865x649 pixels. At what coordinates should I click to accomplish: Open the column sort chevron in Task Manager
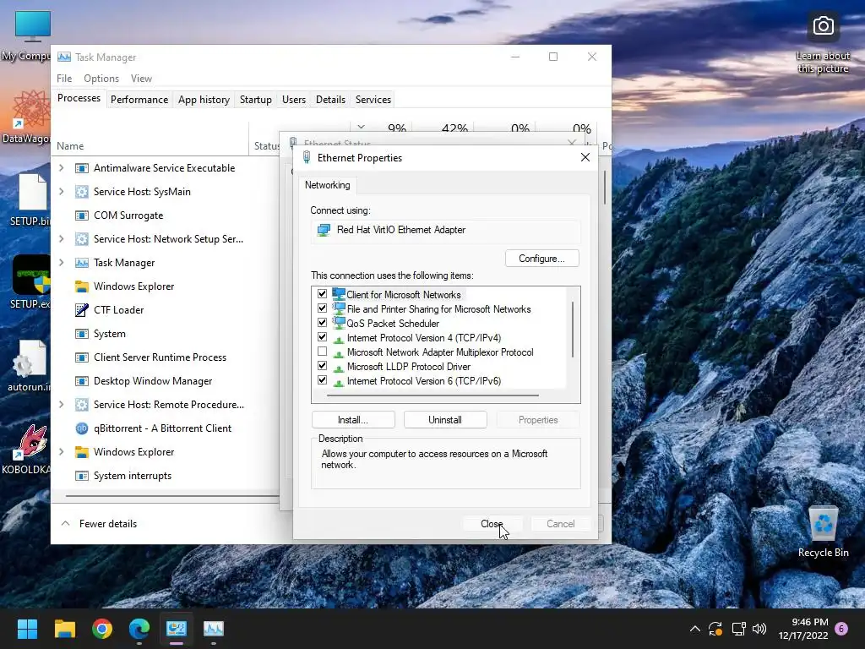pyautogui.click(x=361, y=127)
